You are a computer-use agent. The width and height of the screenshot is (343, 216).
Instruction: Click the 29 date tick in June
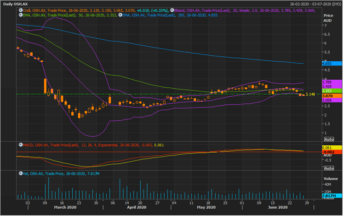pos(307,203)
